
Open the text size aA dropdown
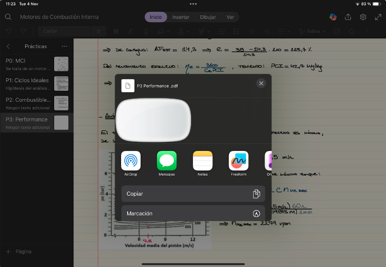pyautogui.click(x=163, y=31)
